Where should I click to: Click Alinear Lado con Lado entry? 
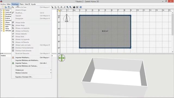[32, 45]
